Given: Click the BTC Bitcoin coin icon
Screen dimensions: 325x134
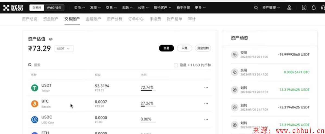Looking at the screenshot, I should (x=35, y=104).
